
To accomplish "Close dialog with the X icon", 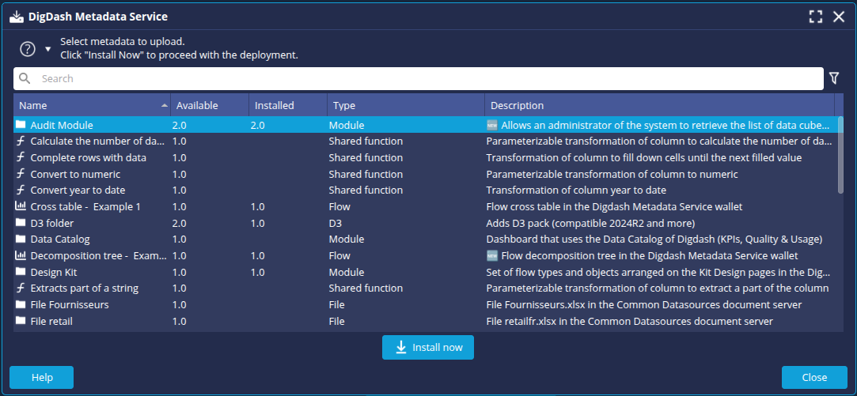I will [839, 17].
